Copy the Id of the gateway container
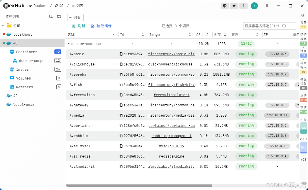 tap(121, 105)
